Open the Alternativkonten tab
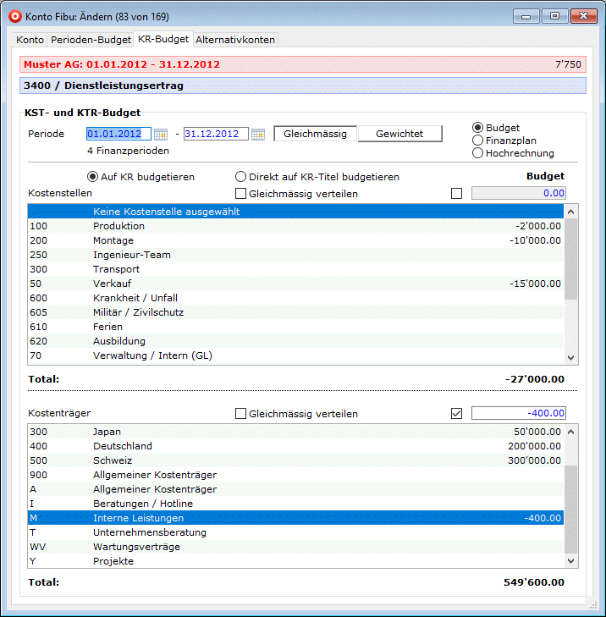Screen dimensions: 606x617 pos(235,40)
